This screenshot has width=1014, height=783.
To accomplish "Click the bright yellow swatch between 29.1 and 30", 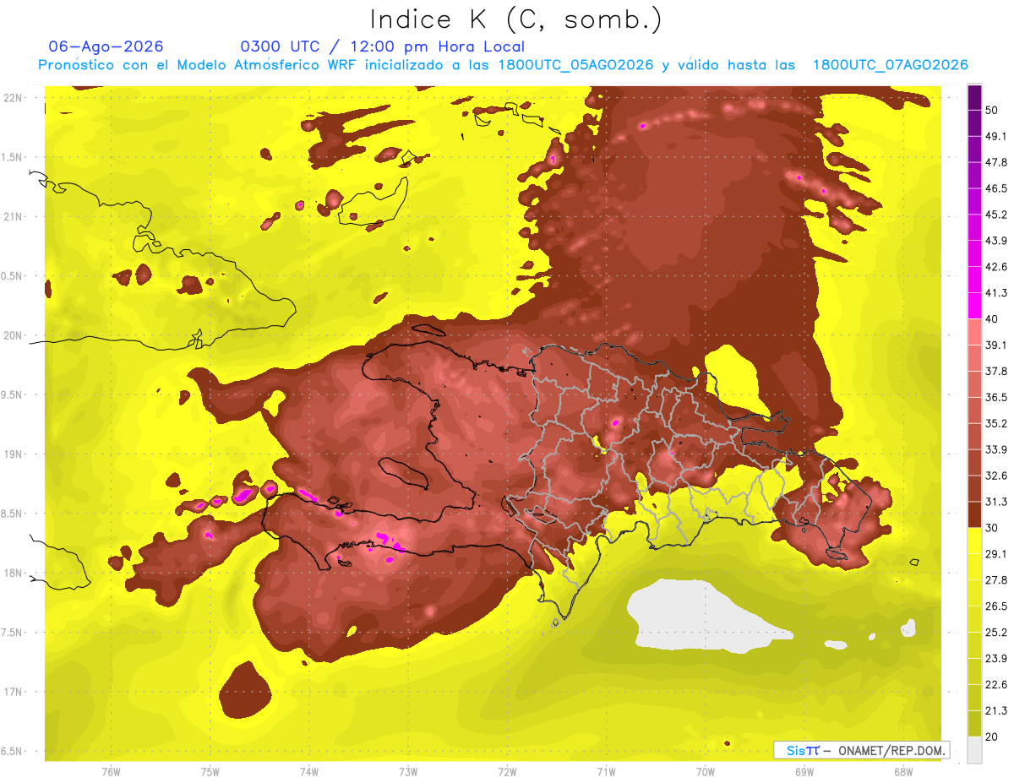I will coord(974,541).
